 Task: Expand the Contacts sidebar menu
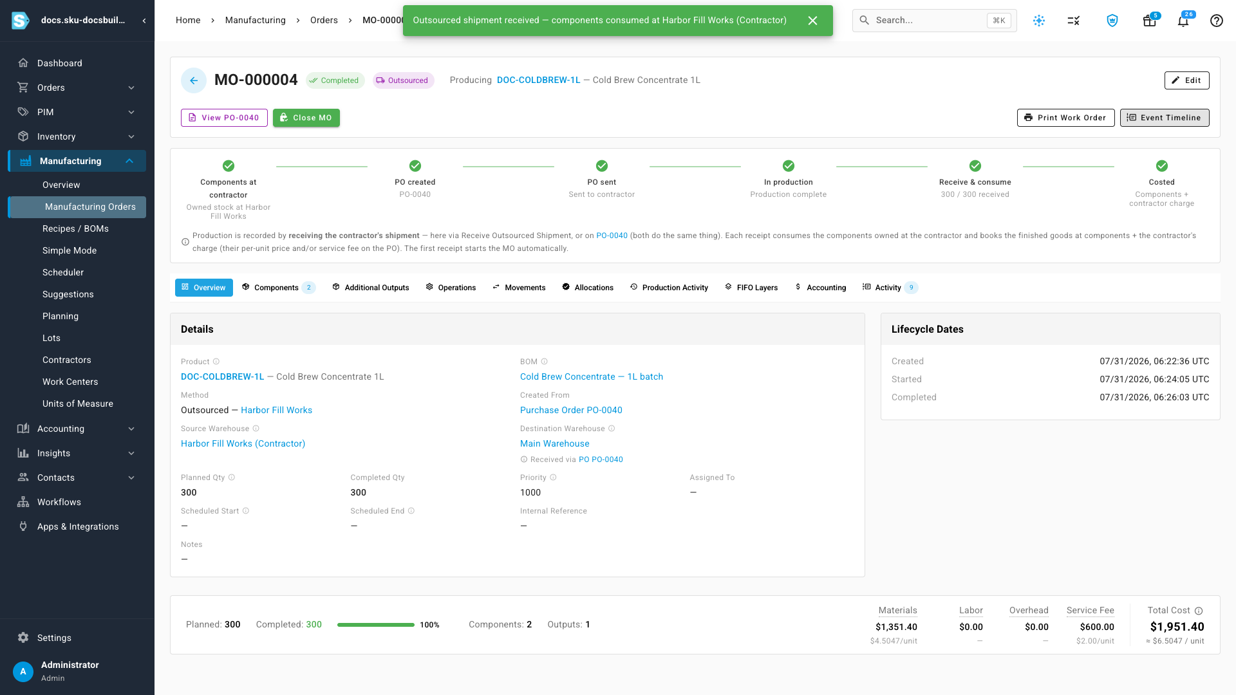[x=77, y=477]
